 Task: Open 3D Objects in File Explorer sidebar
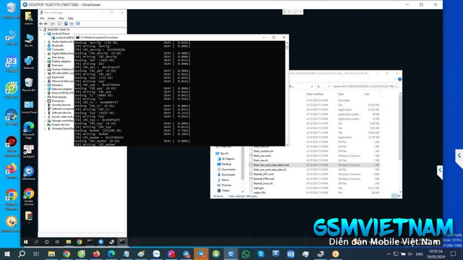228,159
